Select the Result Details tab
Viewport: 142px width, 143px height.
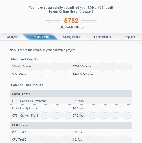[x=40, y=37]
